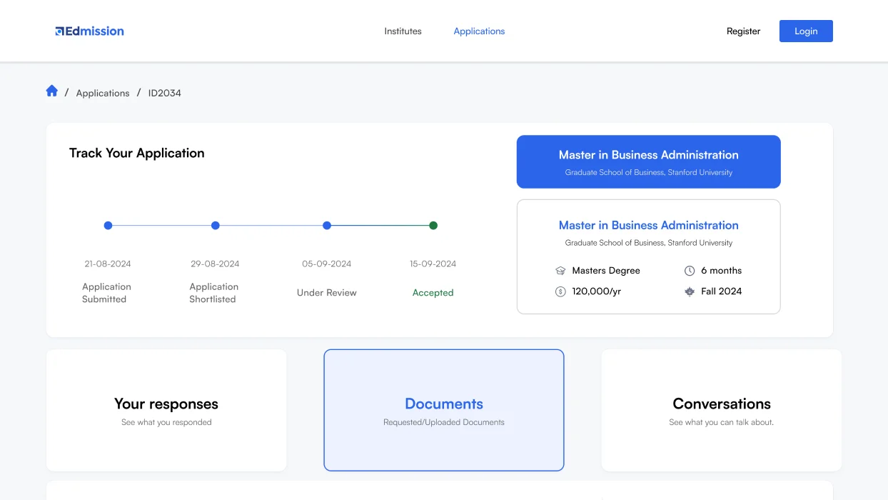Viewport: 888px width, 500px height.
Task: Select the Under Review timeline dot
Action: pos(327,226)
